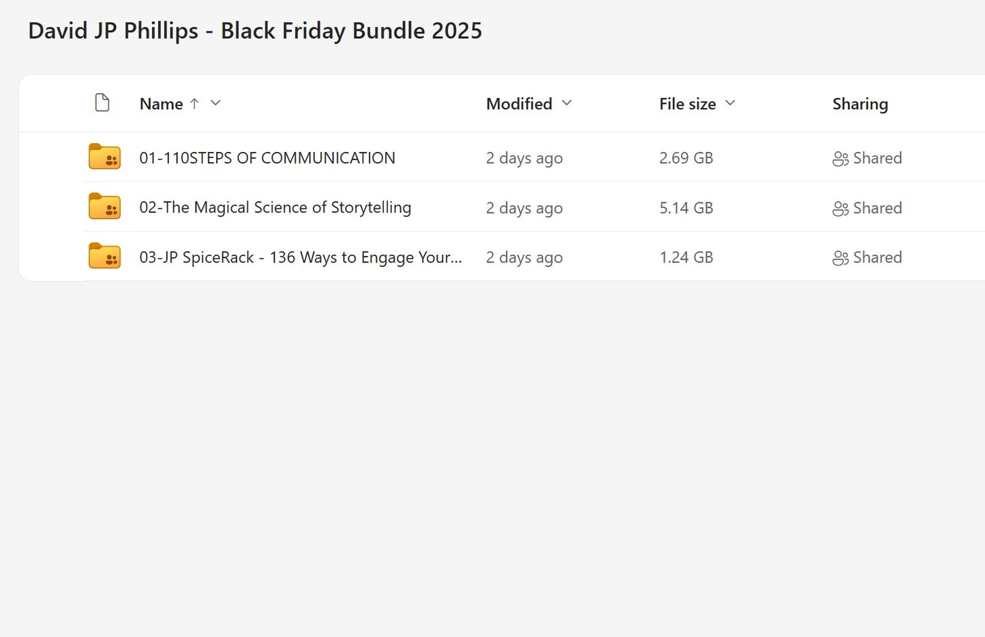Screen dimensions: 985x637
Task: Click the file type icon in the column header
Action: point(102,102)
